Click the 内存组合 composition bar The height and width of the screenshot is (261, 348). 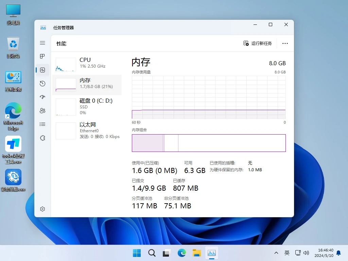click(209, 143)
